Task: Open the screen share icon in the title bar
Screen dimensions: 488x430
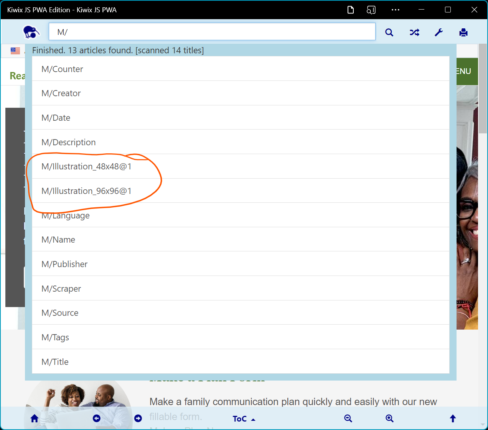Action: pos(371,10)
